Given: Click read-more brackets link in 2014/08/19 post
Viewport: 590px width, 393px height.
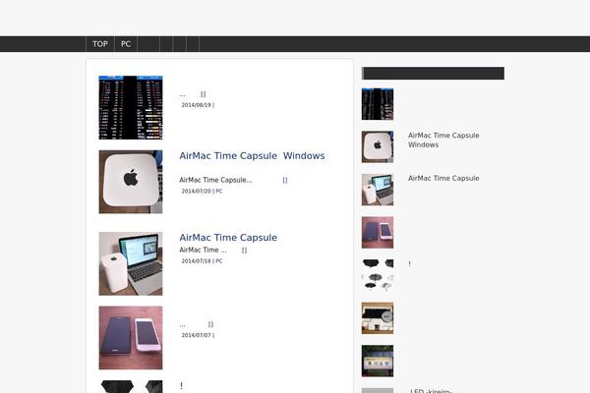Looking at the screenshot, I should 204,94.
